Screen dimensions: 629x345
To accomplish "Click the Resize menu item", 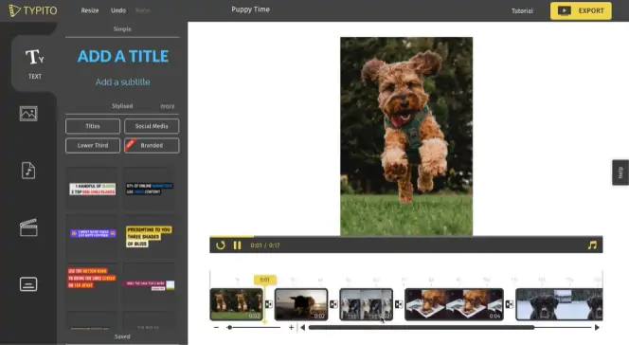I will coord(90,10).
